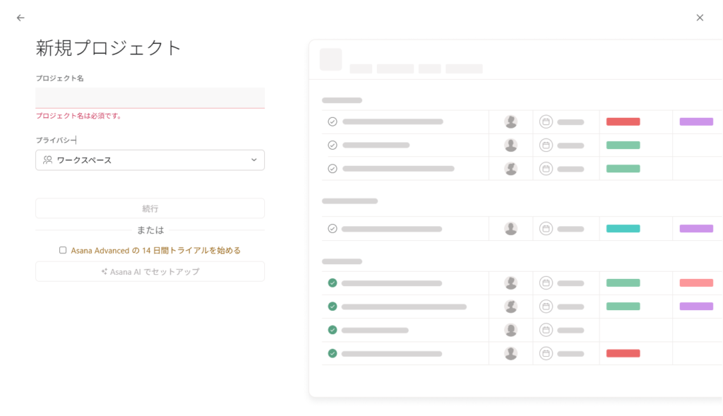Select the first placeholder tab in preview header

[x=361, y=69]
